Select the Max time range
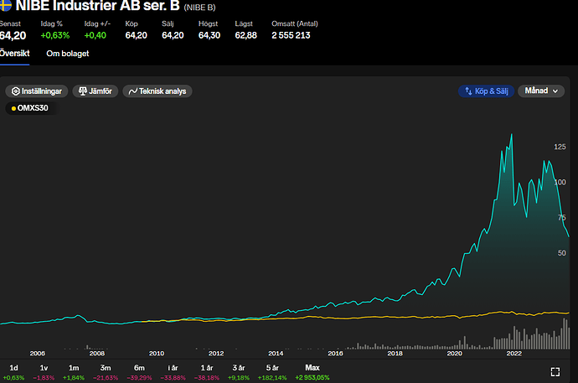The image size is (578, 383). (312, 368)
